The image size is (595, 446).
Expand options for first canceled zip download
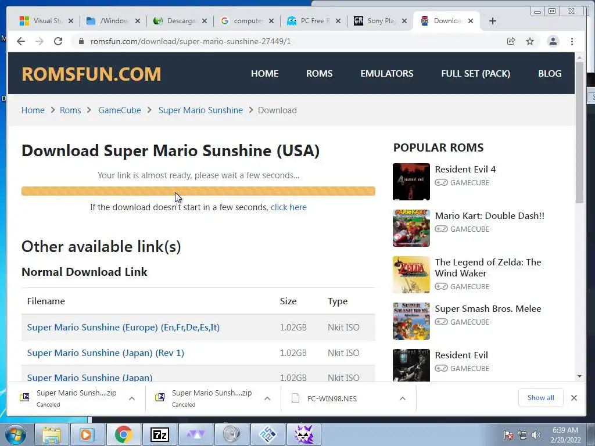[132, 398]
